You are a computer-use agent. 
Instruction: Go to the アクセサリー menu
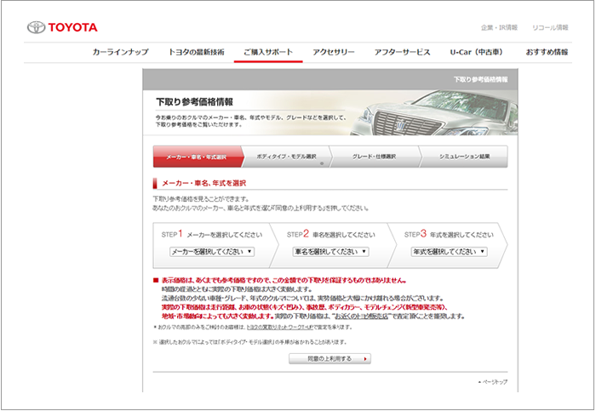(x=334, y=52)
